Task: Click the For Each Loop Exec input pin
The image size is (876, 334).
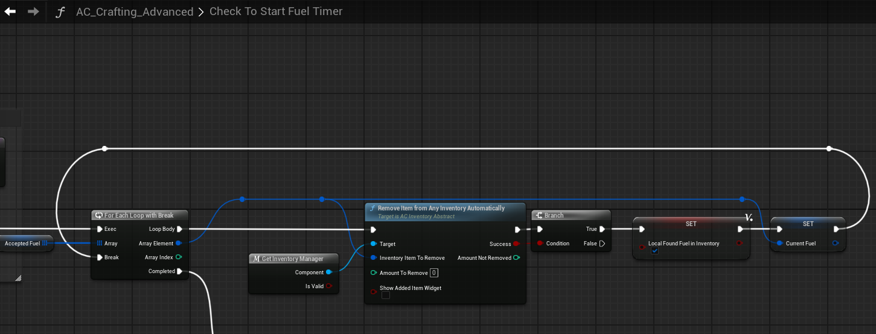Action: (x=100, y=229)
